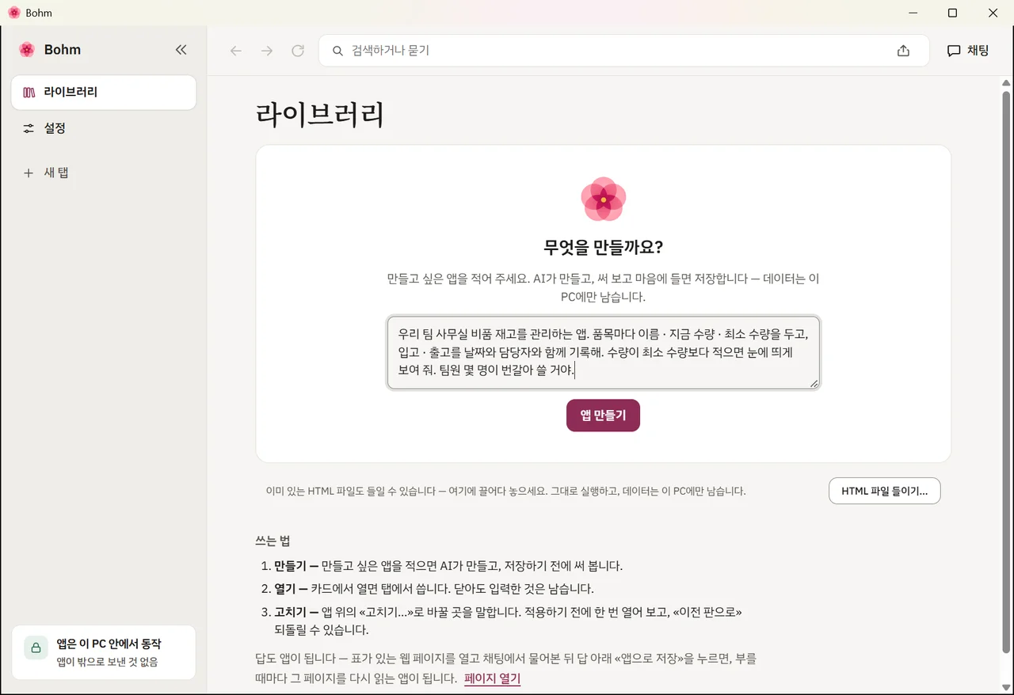Screen dimensions: 1014x695
Task: Click the lock icon in the PC status card
Action: [36, 648]
